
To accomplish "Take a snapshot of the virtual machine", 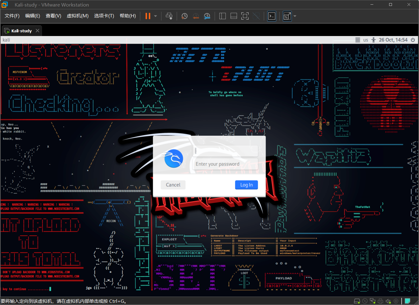I will click(184, 16).
